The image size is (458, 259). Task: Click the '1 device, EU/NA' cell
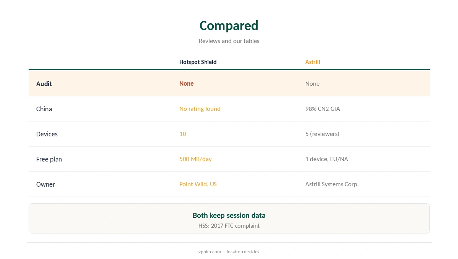(x=326, y=159)
